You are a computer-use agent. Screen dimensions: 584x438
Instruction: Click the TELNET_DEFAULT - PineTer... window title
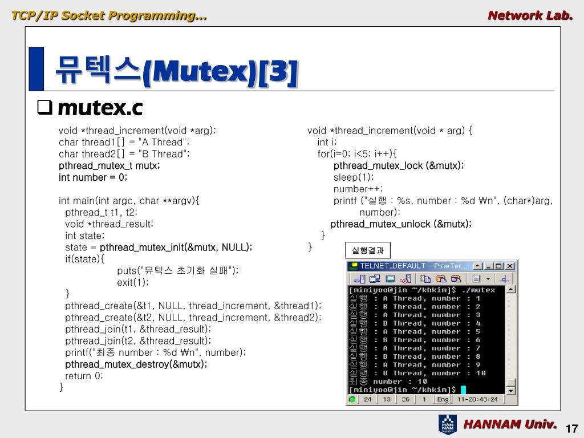click(x=414, y=266)
